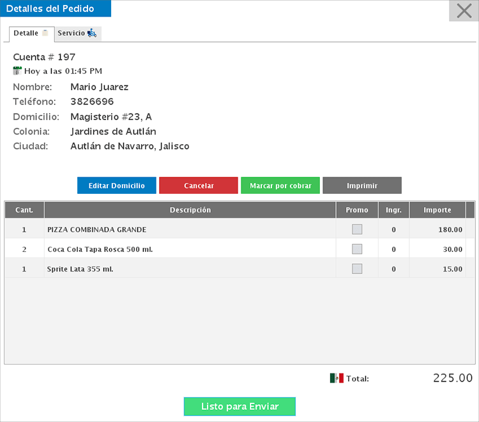Click the total amount 225.00
The height and width of the screenshot is (422, 479).
click(x=453, y=378)
